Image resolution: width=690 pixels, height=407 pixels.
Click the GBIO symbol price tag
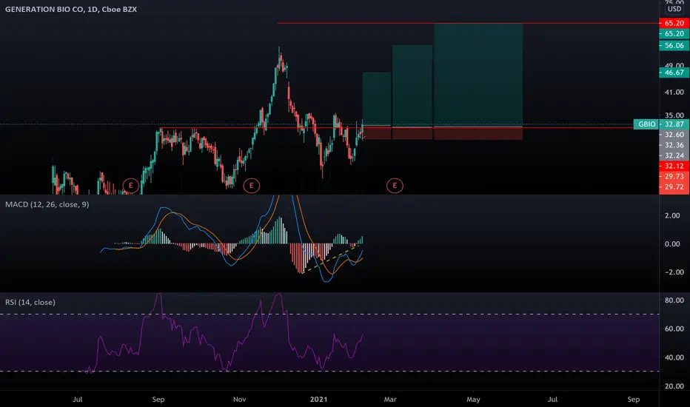click(646, 124)
